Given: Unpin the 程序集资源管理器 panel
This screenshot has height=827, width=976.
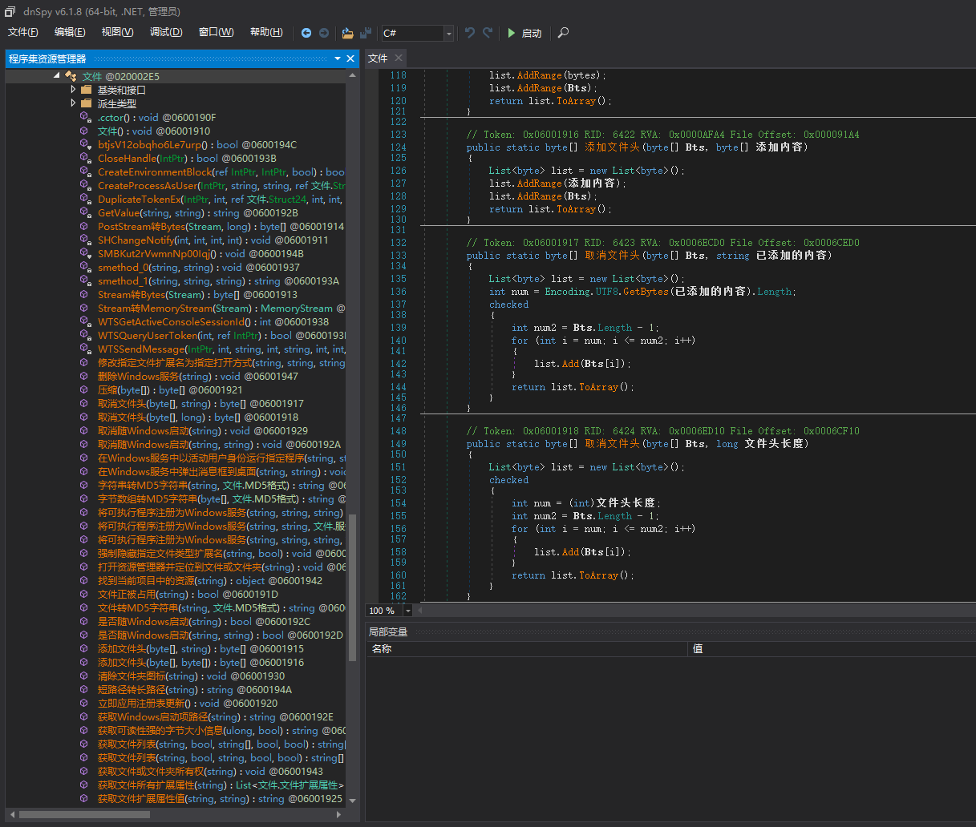Looking at the screenshot, I should 338,58.
